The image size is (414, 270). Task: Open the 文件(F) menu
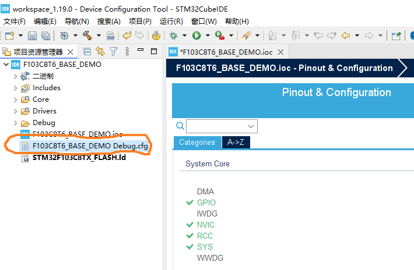click(x=14, y=22)
